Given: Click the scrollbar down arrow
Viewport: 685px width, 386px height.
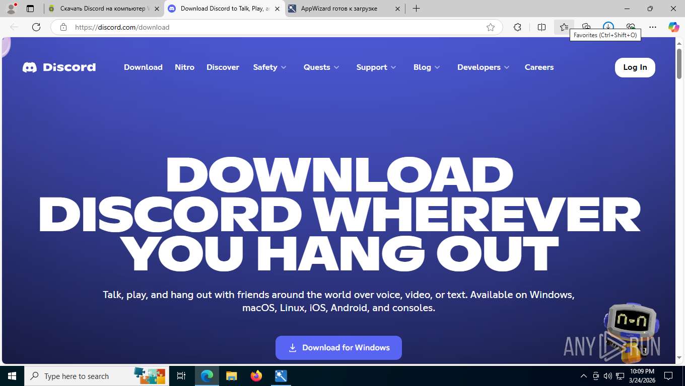Looking at the screenshot, I should [679, 358].
